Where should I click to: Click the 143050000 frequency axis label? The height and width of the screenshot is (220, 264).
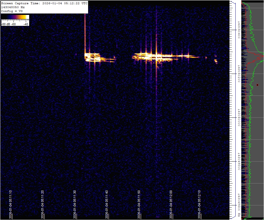point(239,117)
